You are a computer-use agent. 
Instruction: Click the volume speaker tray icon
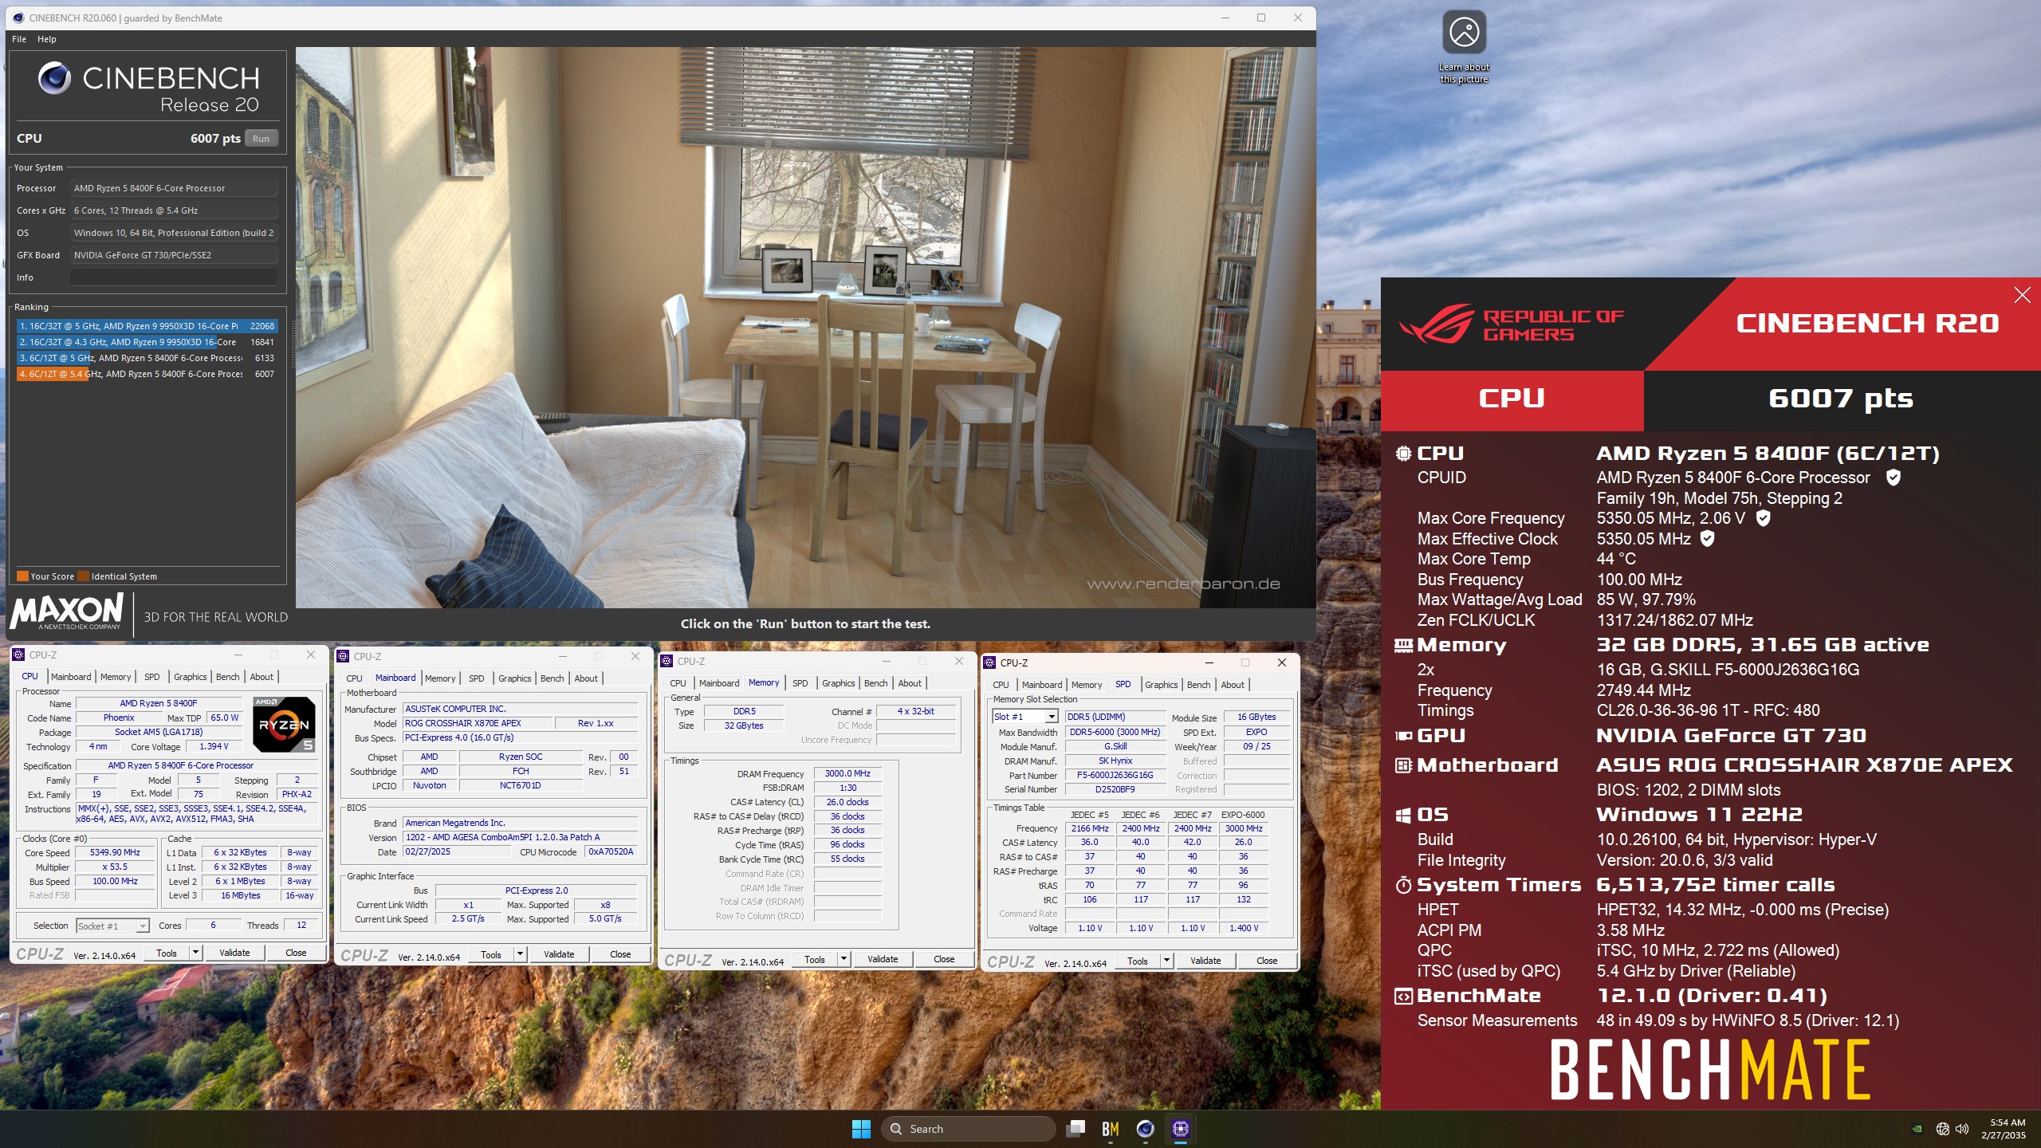pos(1962,1129)
